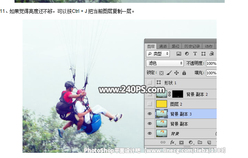Image resolution: width=248 pixels, height=158 pixels.
Task: Create a new layer icon
Action: (x=209, y=142)
